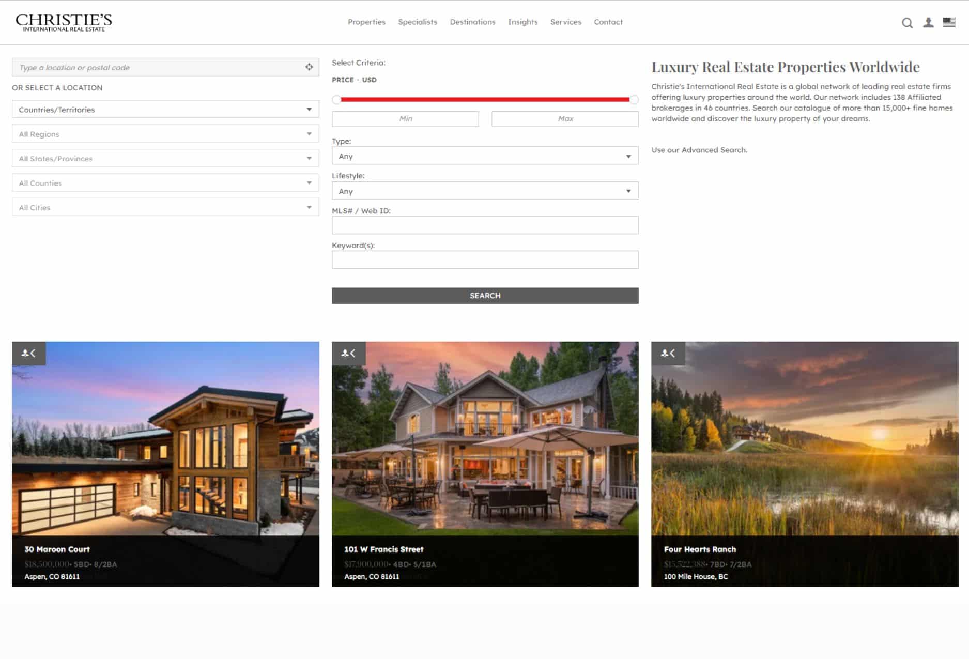Click the Christie's International Real Estate logo
The width and height of the screenshot is (969, 659).
click(64, 22)
